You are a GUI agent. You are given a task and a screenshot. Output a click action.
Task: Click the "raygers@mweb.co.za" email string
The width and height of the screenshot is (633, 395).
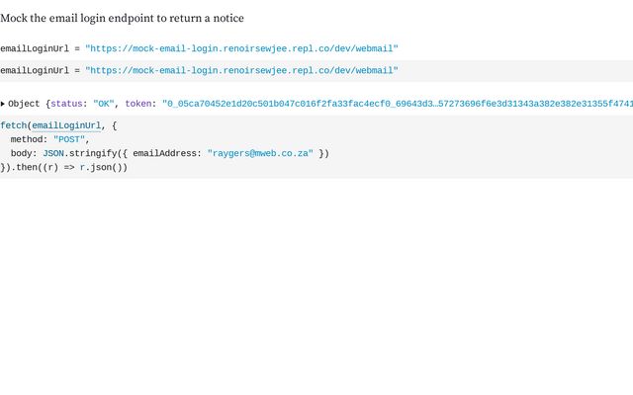click(x=260, y=153)
